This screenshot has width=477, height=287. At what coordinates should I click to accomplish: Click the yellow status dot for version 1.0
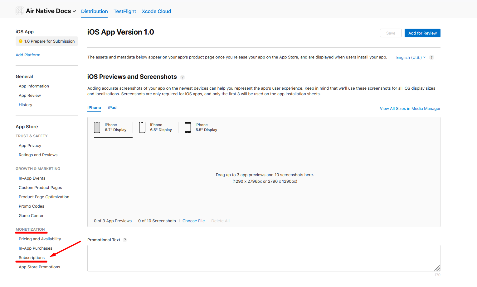click(21, 41)
